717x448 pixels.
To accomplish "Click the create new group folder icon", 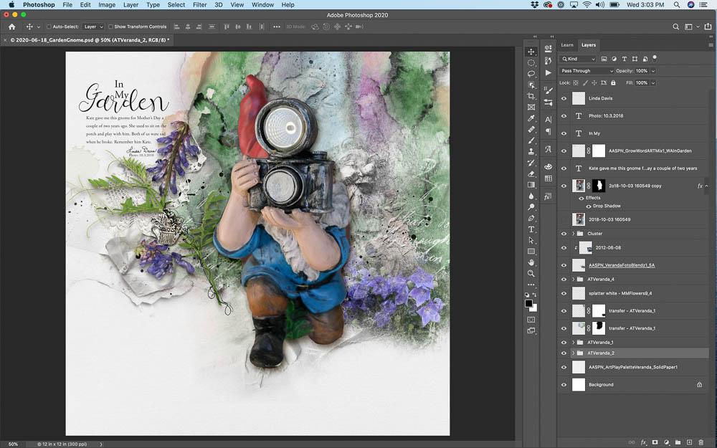I will 678,442.
